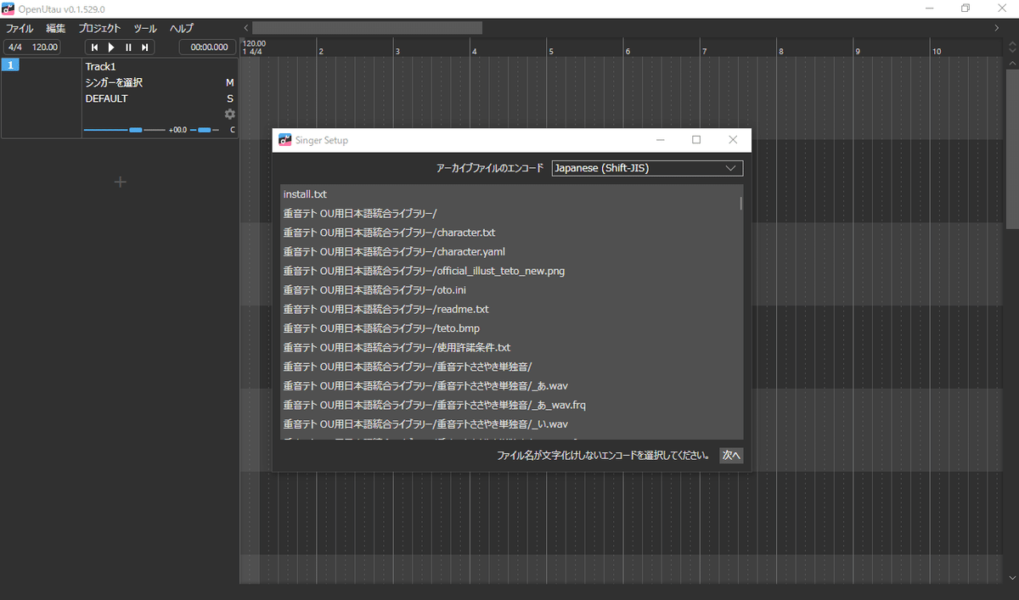Click the Singer Setup dialog title icon
The width and height of the screenshot is (1019, 600).
click(284, 140)
